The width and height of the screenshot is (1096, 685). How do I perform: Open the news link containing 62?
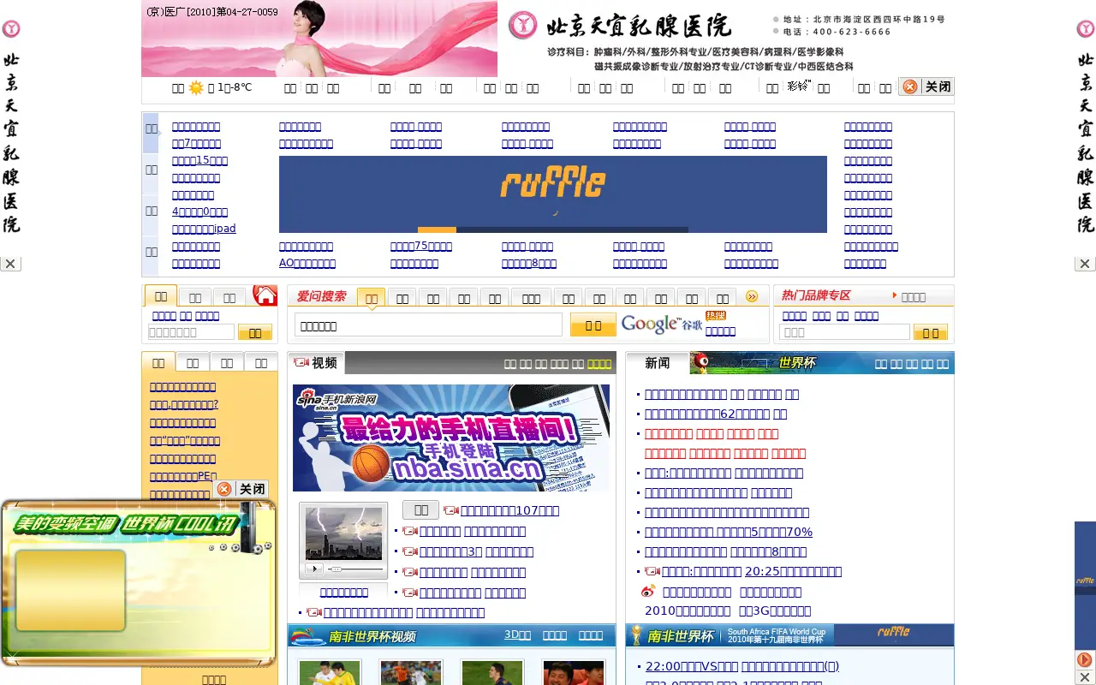point(716,414)
